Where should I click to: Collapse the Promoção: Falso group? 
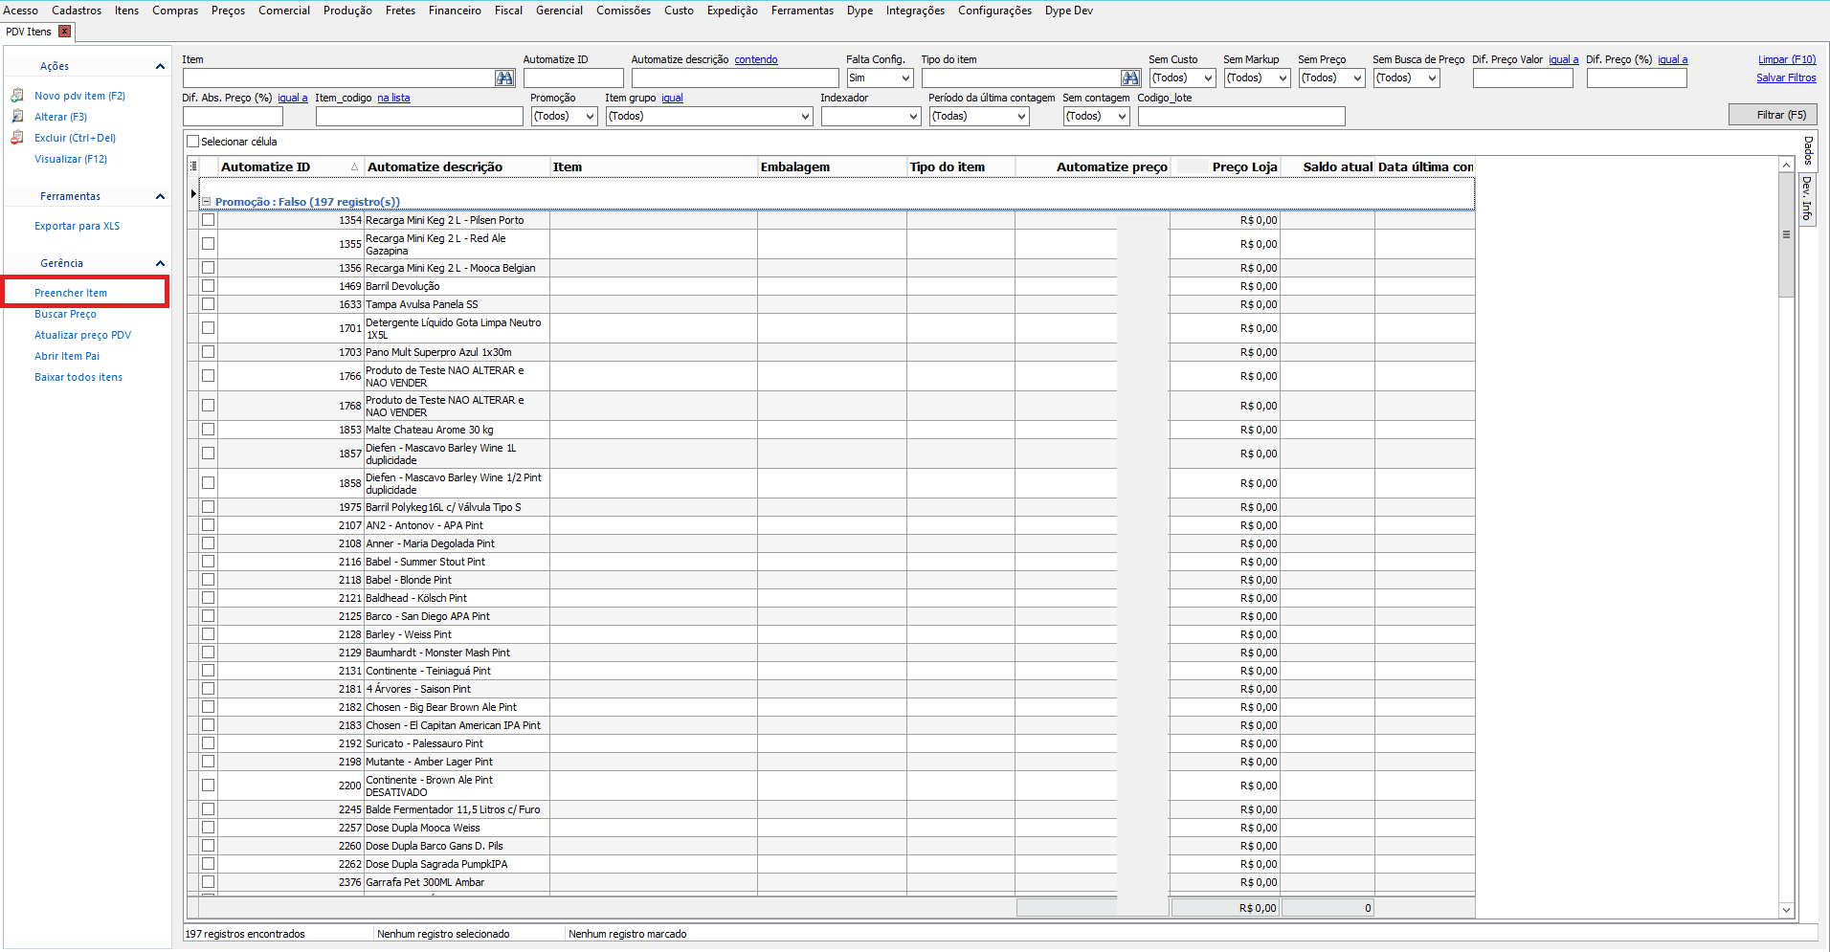pos(206,202)
